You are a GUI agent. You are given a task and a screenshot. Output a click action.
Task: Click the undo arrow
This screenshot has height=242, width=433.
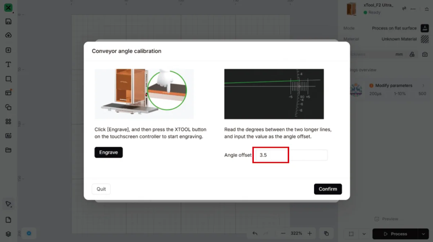click(x=255, y=233)
